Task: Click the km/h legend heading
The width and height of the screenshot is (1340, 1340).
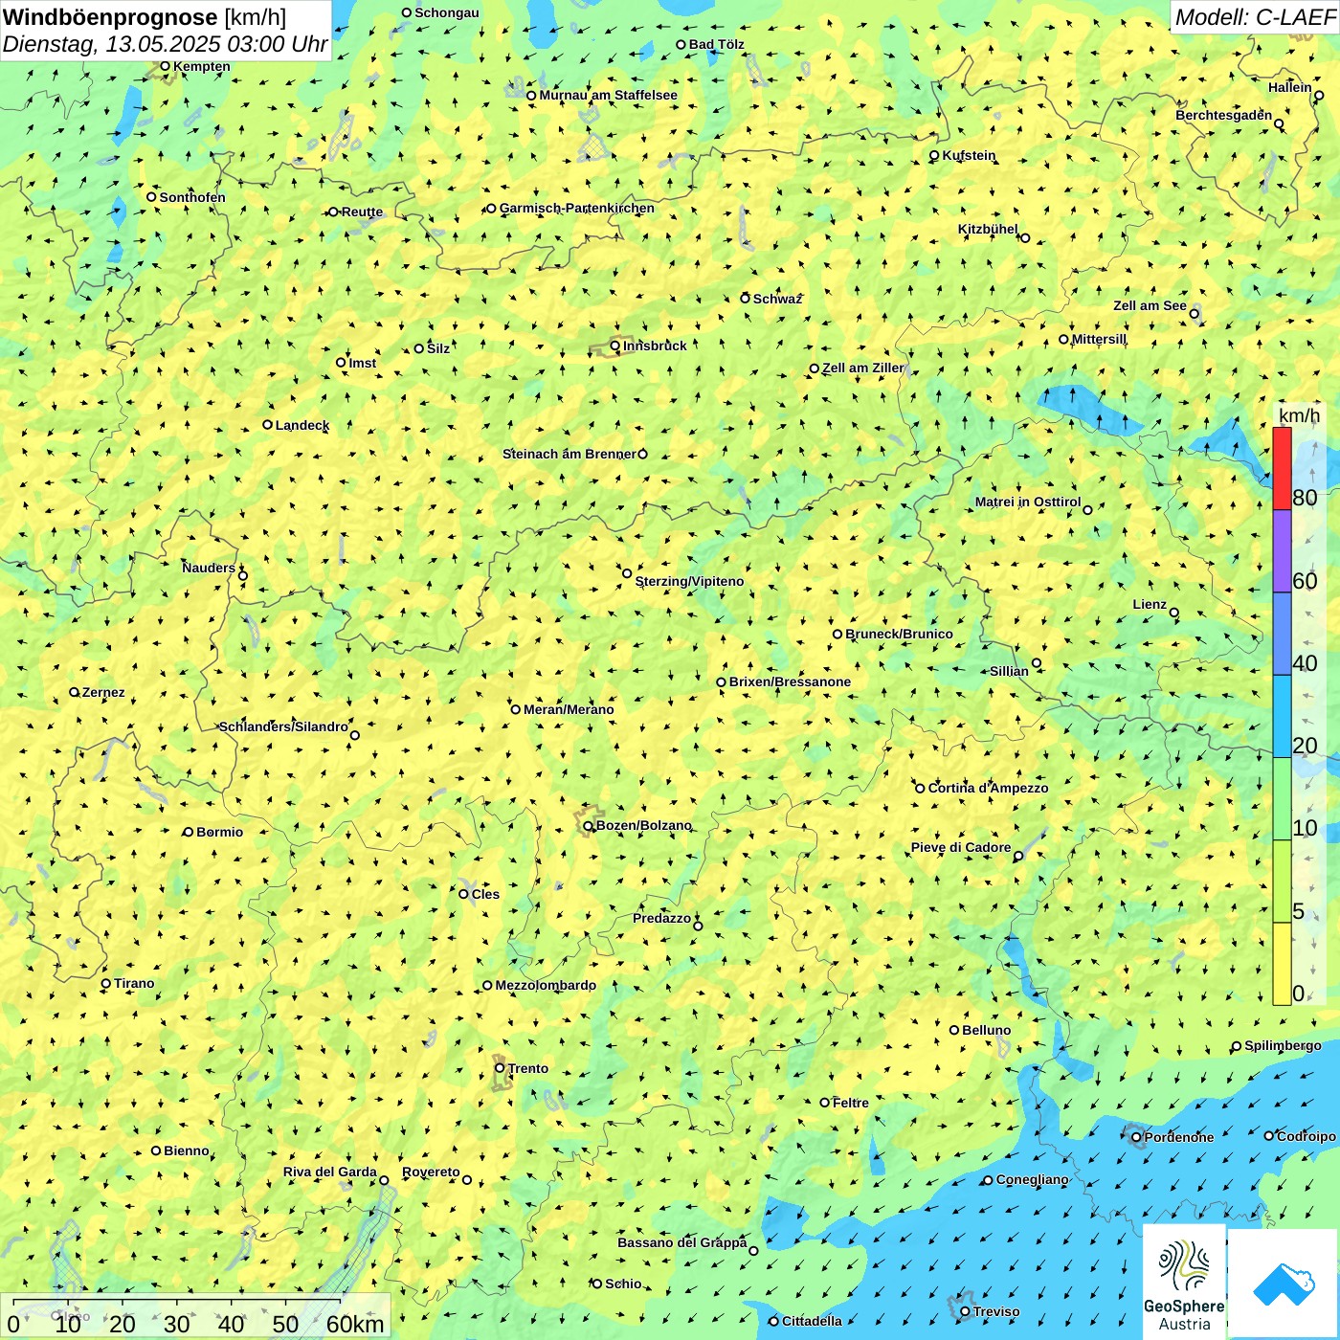Action: [1299, 415]
